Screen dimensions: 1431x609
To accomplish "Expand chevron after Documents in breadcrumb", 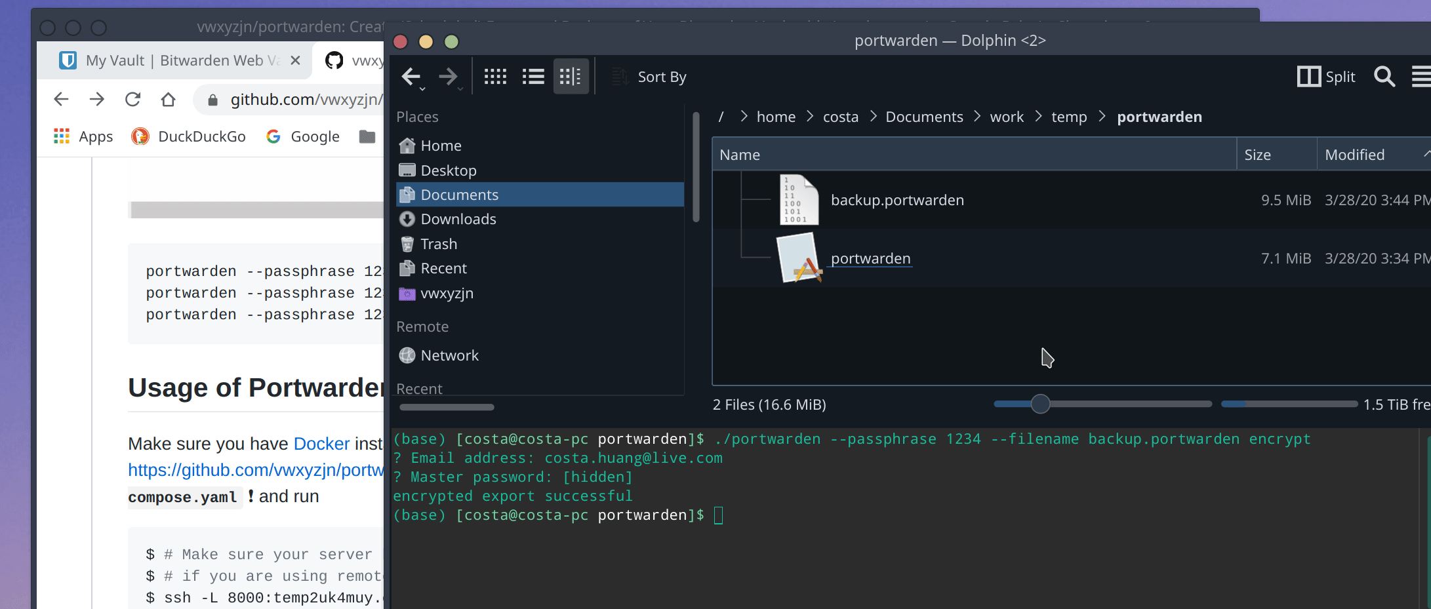I will click(x=977, y=116).
